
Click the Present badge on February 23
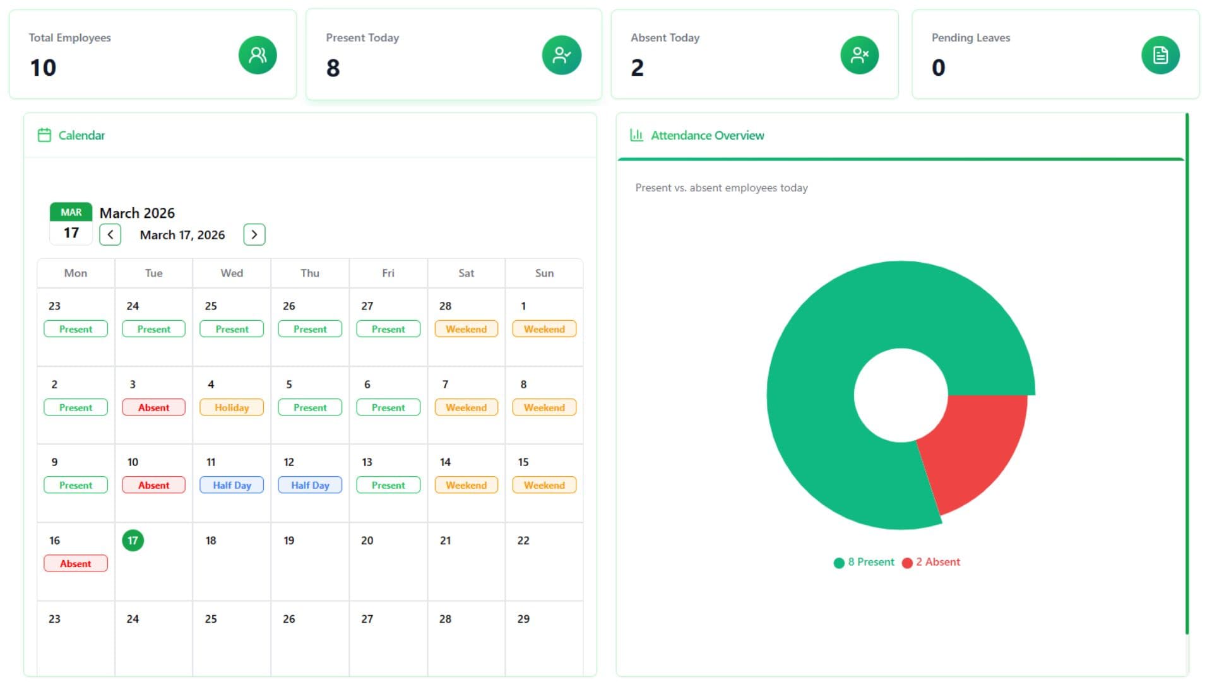coord(76,329)
